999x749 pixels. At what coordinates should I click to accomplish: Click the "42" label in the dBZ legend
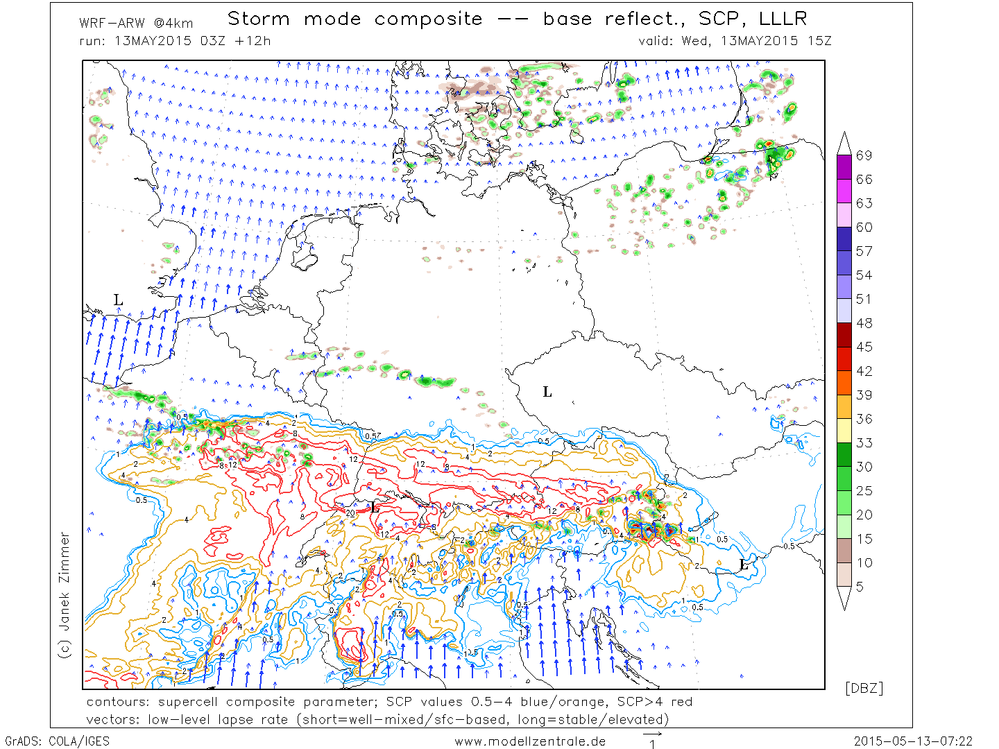864,371
